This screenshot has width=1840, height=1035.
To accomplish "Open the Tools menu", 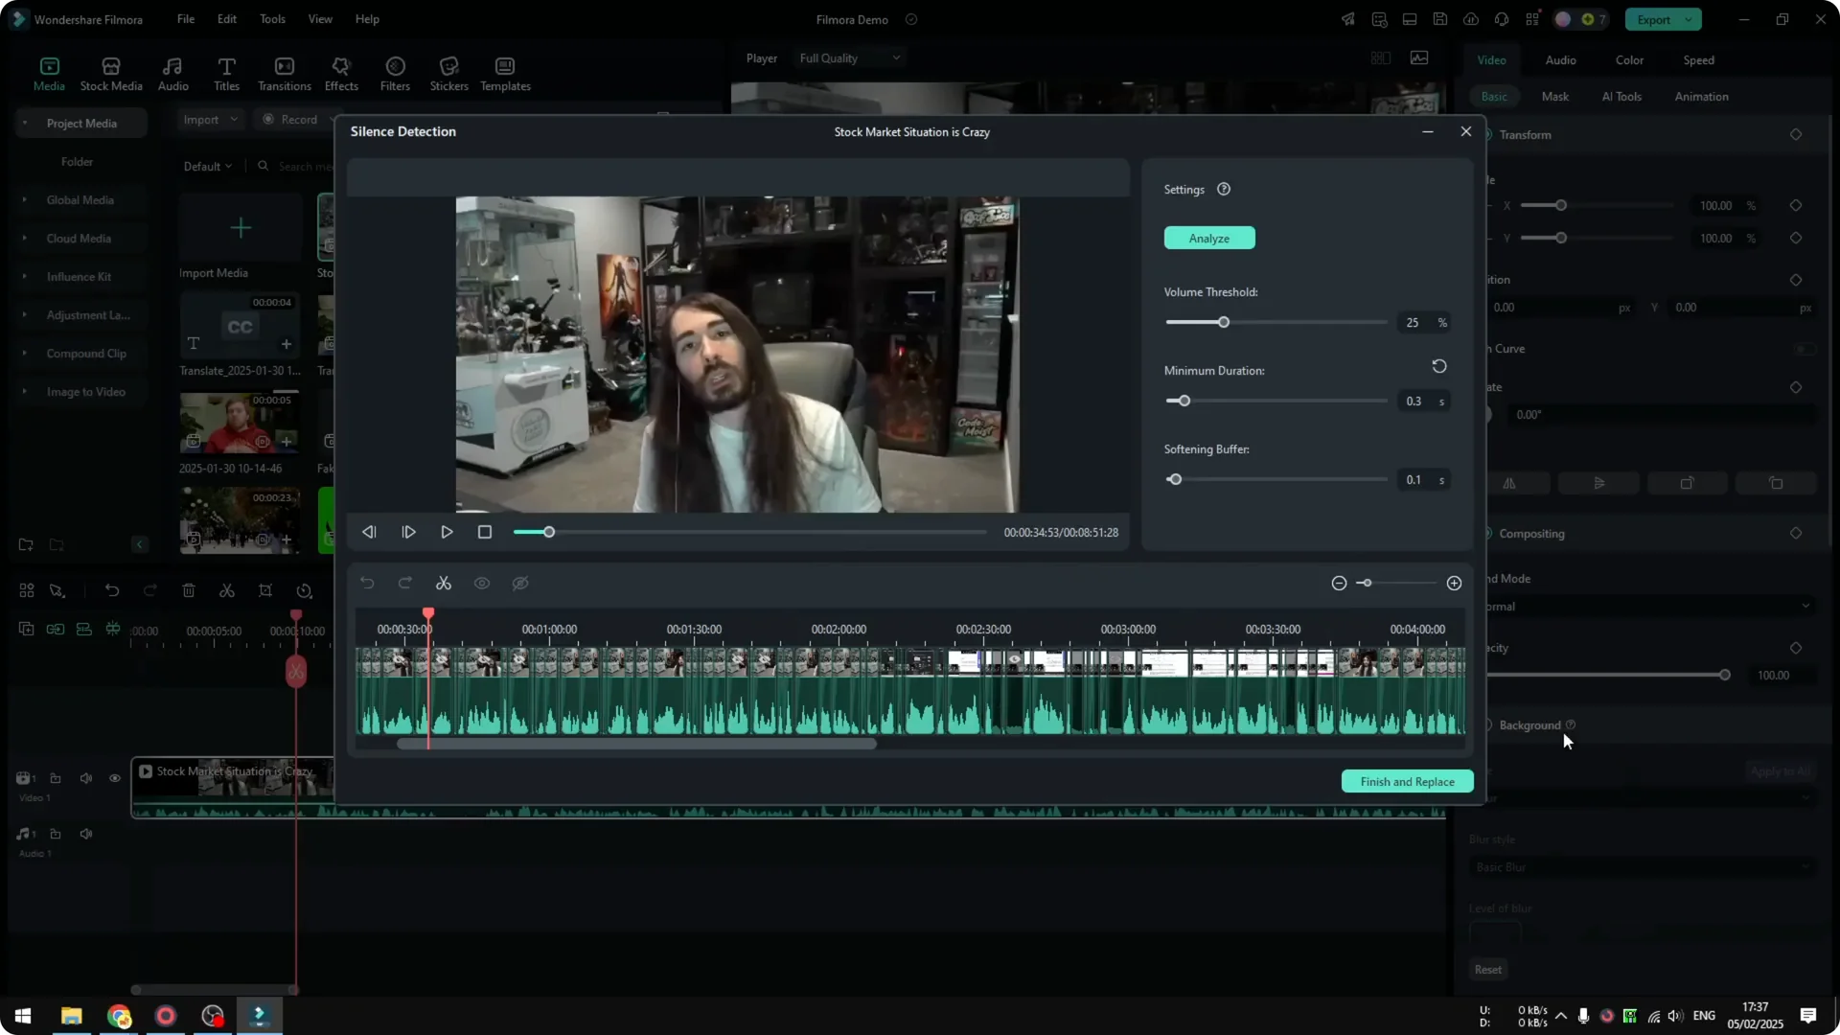I will 271,19.
